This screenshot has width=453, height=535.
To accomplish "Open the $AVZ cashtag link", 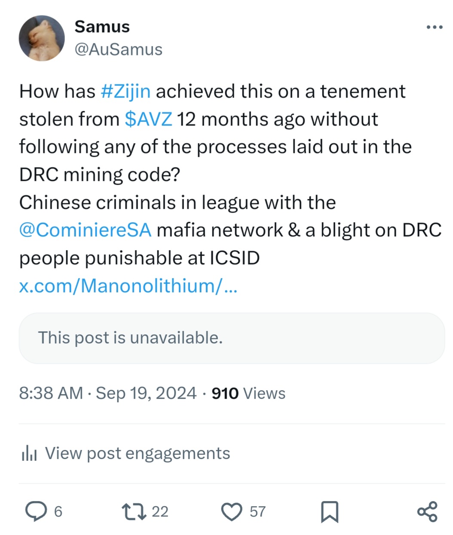I will point(148,119).
